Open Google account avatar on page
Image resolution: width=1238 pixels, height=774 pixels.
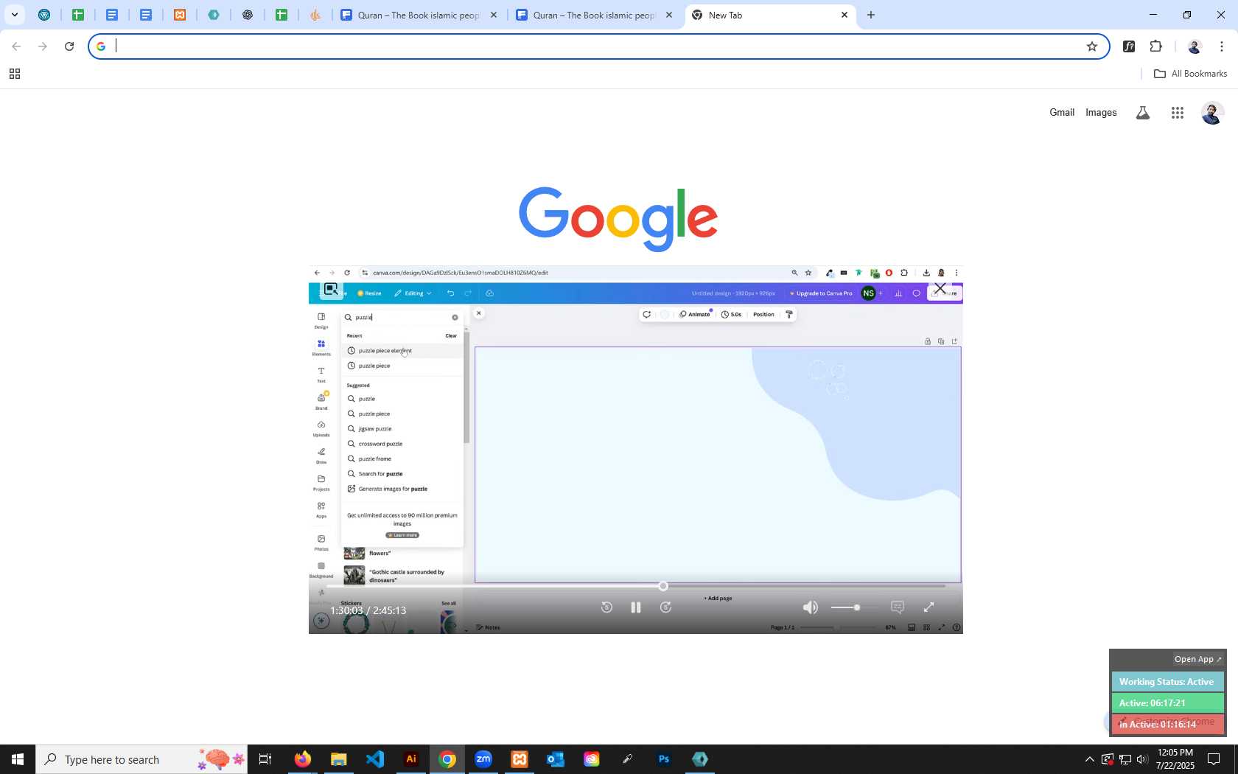click(1212, 113)
